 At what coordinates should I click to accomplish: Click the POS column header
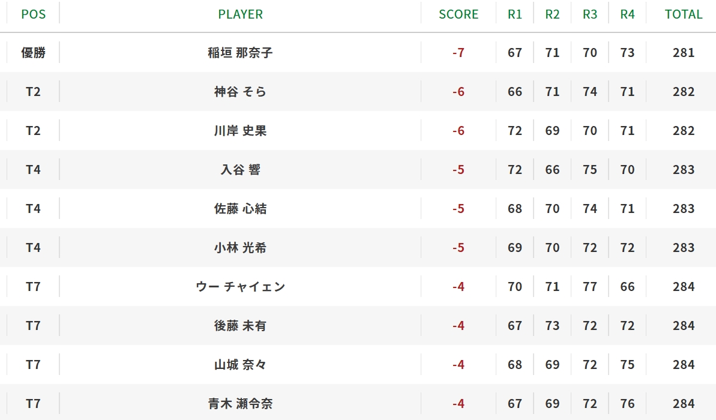pos(34,14)
